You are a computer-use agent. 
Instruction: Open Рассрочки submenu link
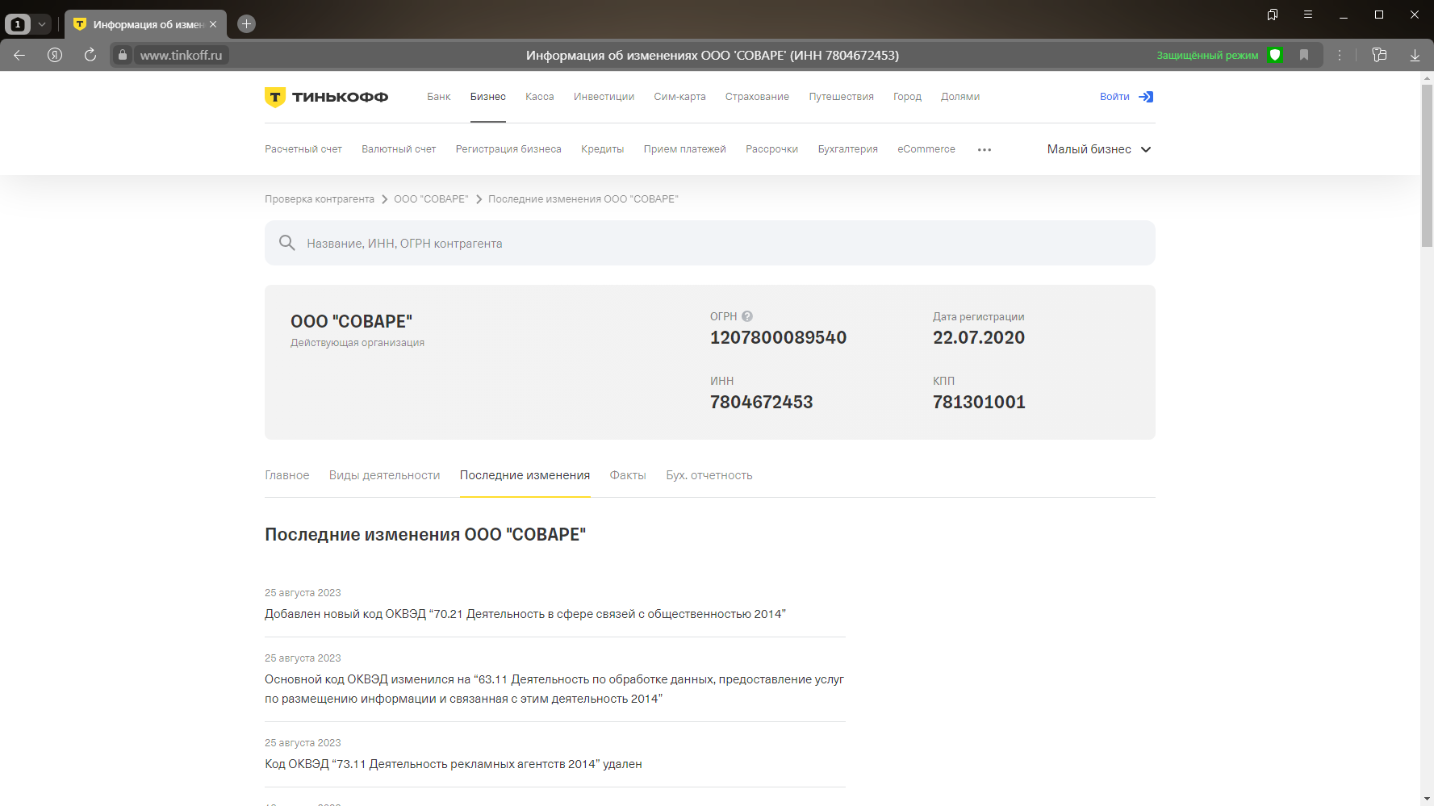click(x=771, y=149)
